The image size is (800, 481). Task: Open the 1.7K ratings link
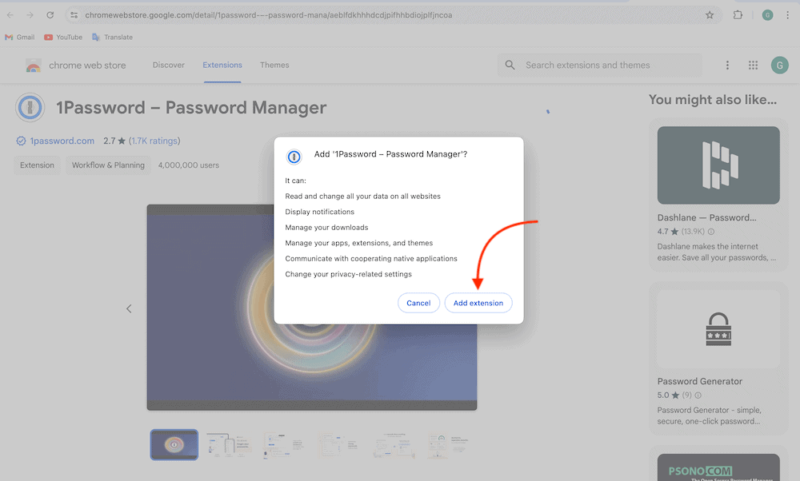click(x=154, y=141)
